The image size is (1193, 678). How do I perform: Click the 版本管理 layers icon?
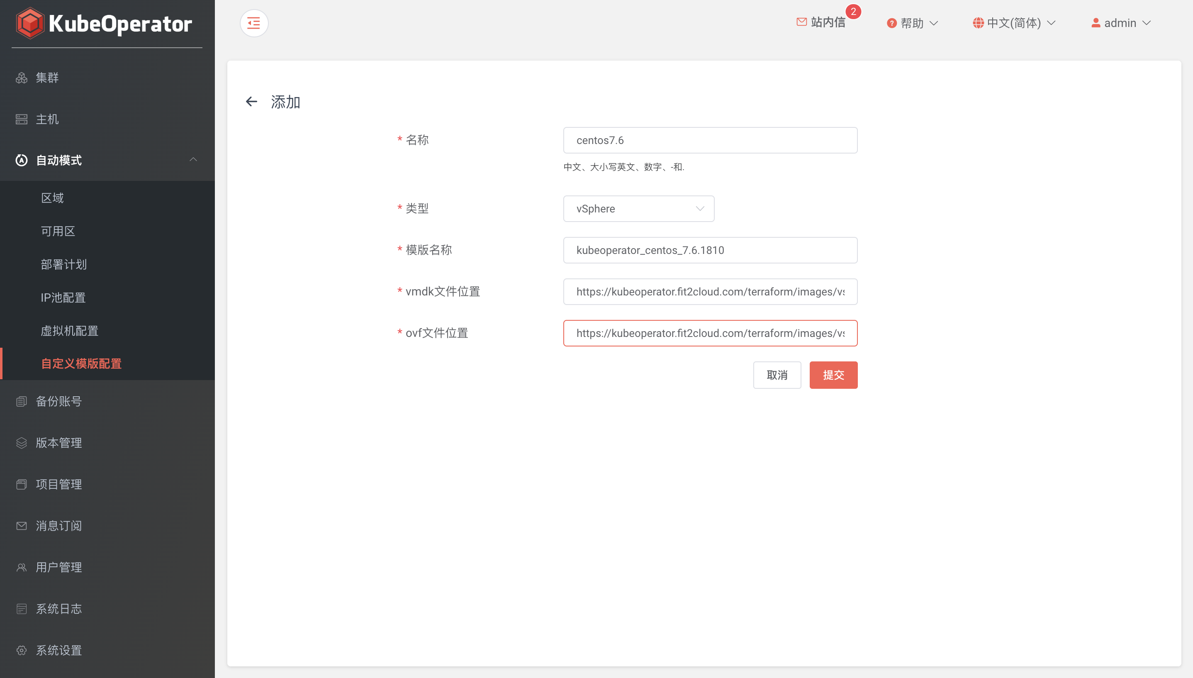pyautogui.click(x=22, y=443)
